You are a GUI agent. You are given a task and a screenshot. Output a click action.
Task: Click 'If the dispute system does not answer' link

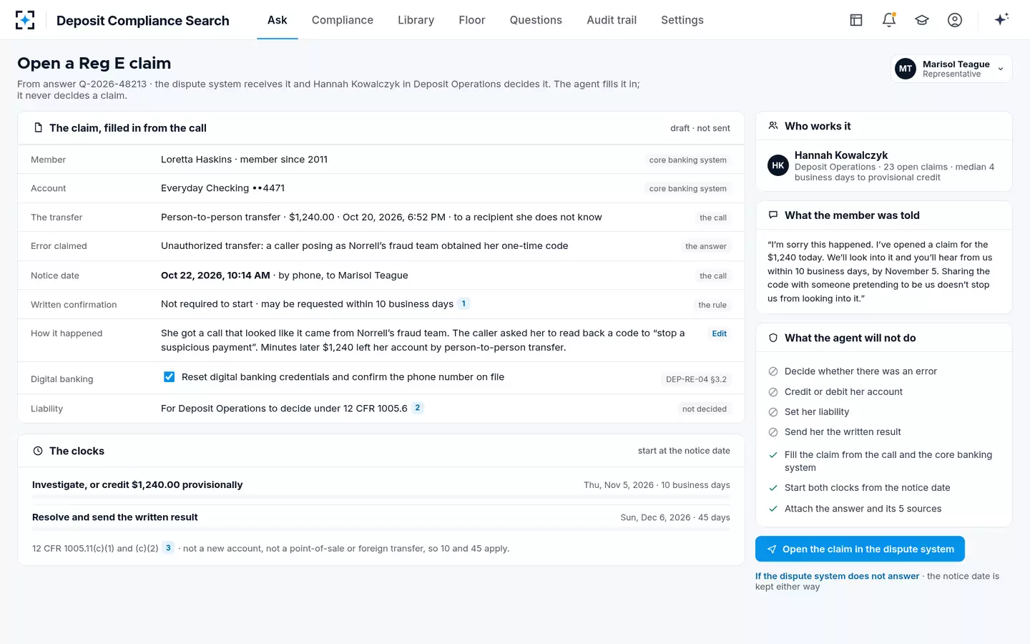(837, 576)
